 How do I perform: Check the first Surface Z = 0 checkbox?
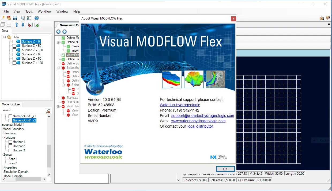(x=14, y=41)
